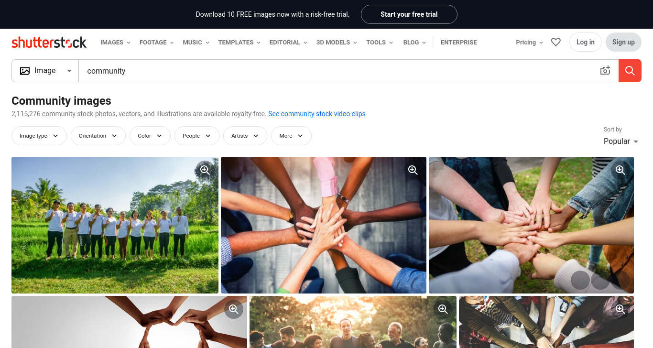Open the hands together over grass photo
The image size is (653, 348).
[x=531, y=225]
